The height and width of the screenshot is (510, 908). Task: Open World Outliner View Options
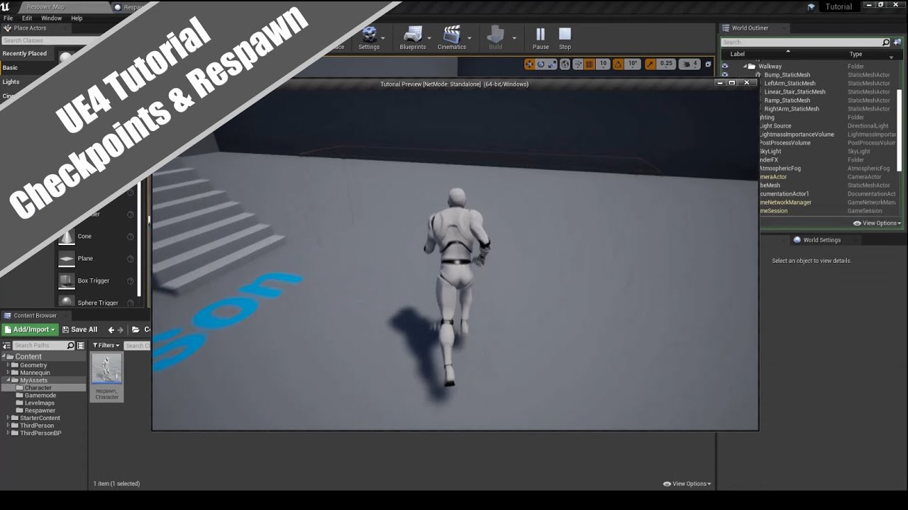pos(877,223)
